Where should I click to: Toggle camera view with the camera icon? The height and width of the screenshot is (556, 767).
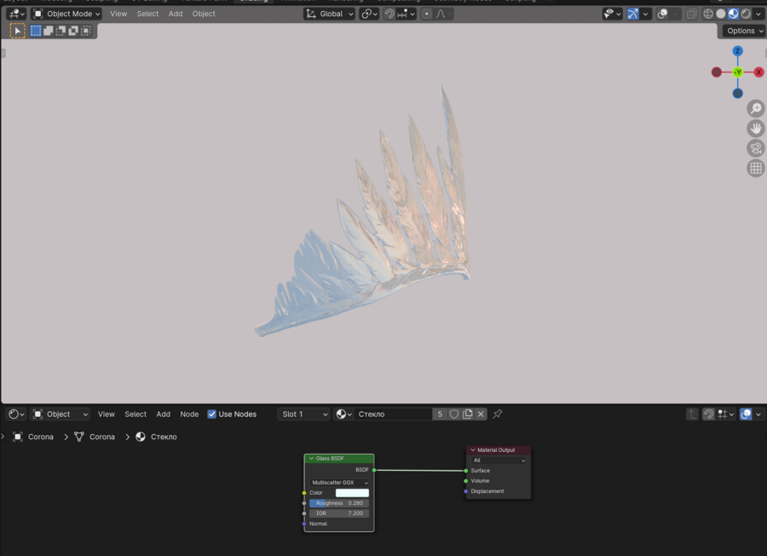coord(755,148)
